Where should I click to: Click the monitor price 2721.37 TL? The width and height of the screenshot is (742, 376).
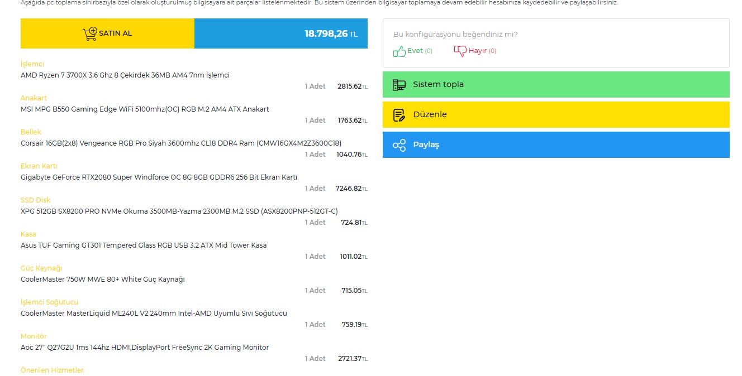pos(353,359)
